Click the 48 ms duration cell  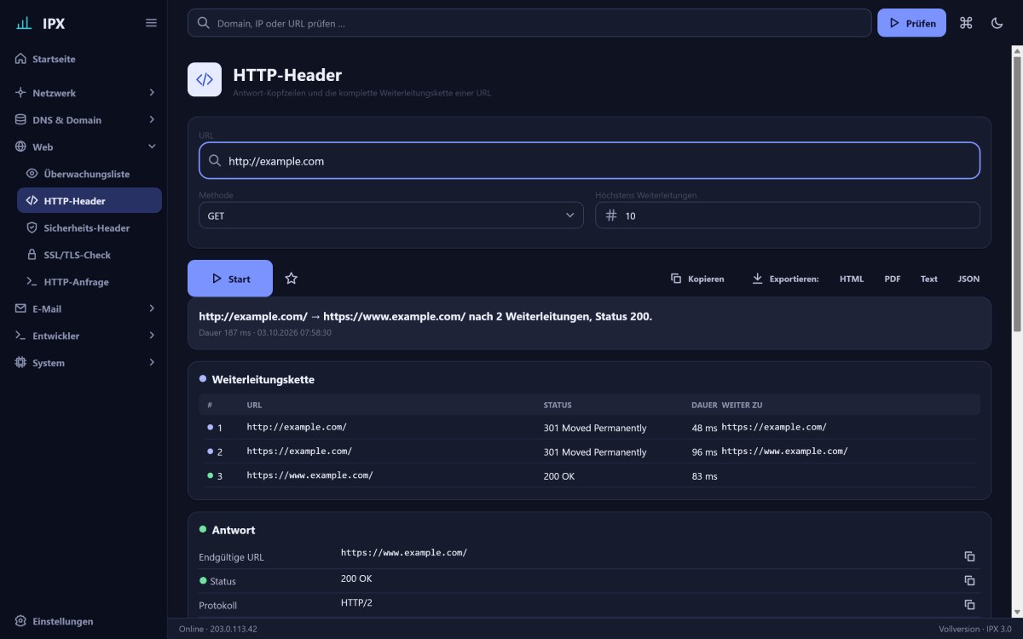(704, 428)
